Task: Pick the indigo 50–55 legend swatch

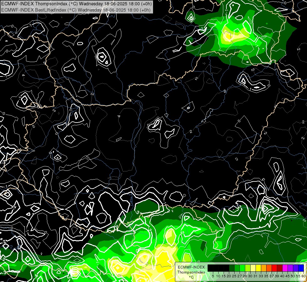Action: [x=296, y=268]
